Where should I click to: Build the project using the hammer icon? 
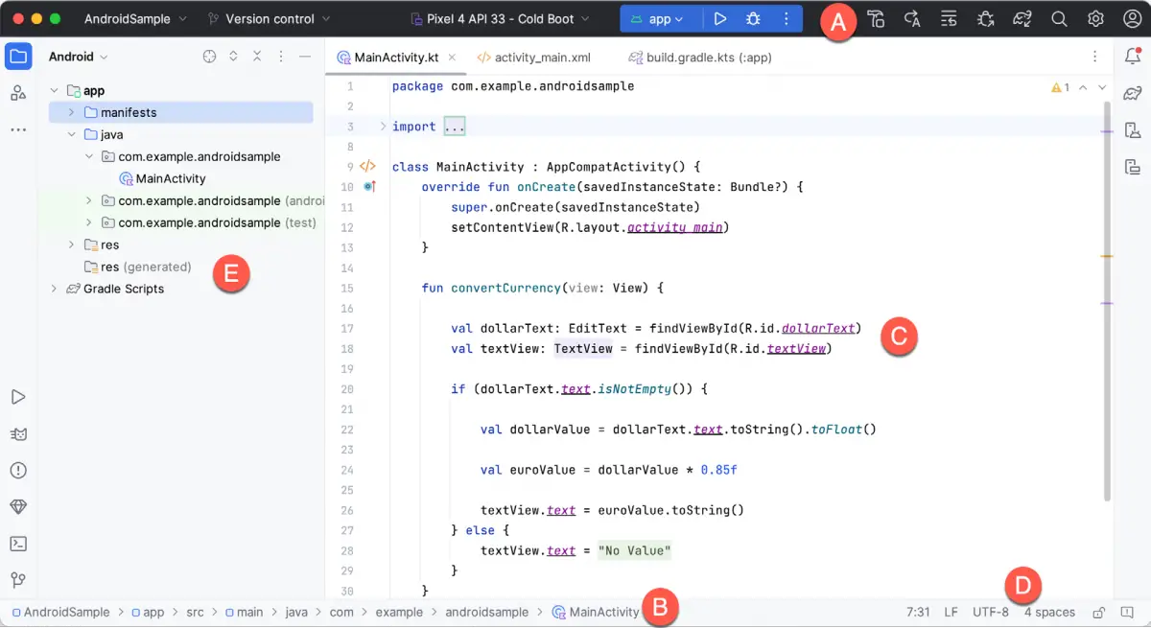877,18
